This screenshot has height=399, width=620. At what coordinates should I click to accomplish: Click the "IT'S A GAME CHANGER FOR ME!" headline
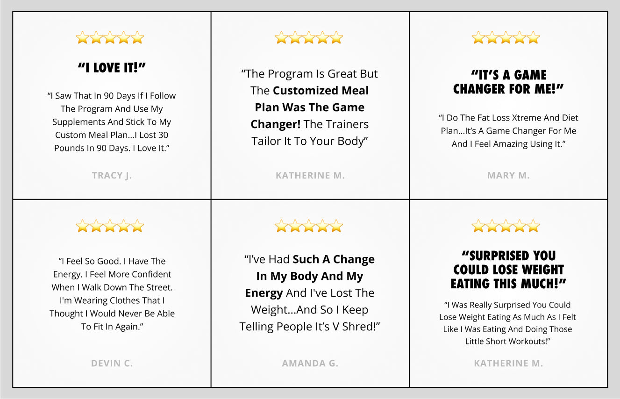508,82
